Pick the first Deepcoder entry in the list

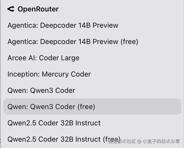pyautogui.click(x=63, y=25)
